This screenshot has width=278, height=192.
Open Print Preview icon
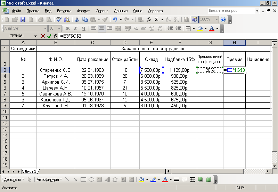click(49, 20)
